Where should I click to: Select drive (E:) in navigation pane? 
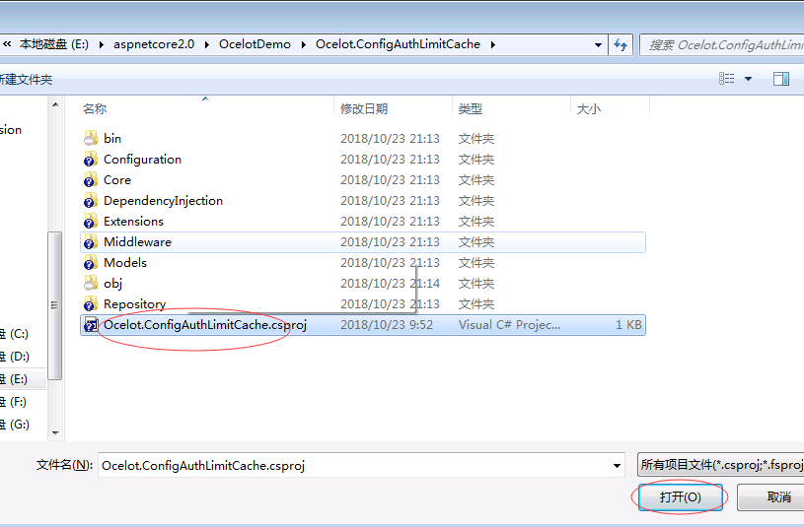click(x=15, y=379)
